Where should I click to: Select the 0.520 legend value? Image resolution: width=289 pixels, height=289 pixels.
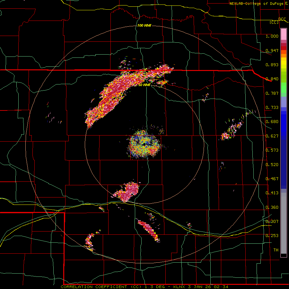[272, 165]
